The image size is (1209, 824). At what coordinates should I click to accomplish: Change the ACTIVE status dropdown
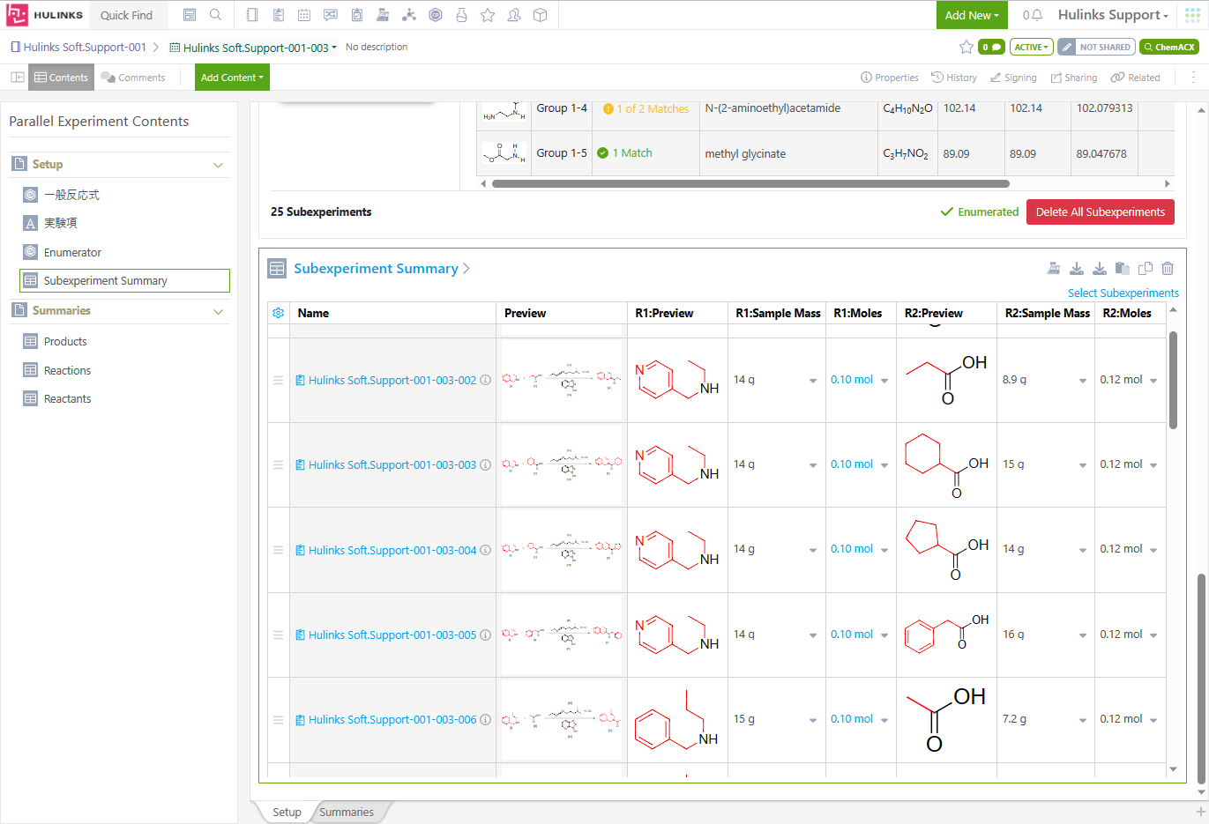[1031, 47]
